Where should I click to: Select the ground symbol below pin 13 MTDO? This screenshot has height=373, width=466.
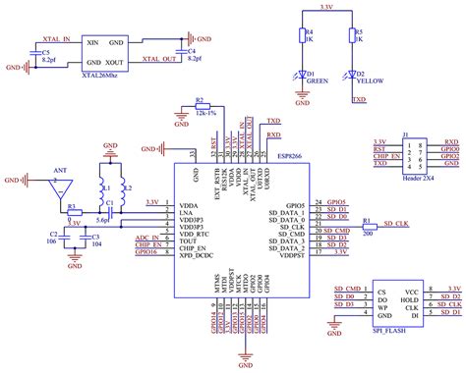pos(245,357)
